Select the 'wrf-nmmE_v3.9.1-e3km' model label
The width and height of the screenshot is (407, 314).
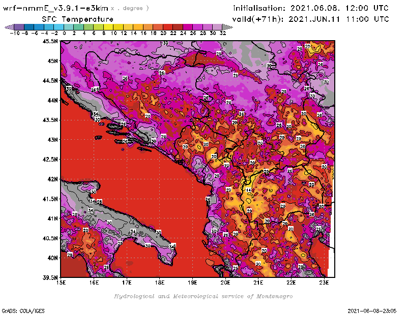click(55, 8)
